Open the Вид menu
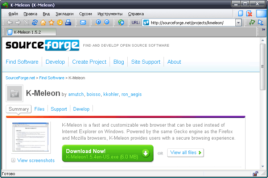The width and height of the screenshot is (268, 178). [x=46, y=14]
